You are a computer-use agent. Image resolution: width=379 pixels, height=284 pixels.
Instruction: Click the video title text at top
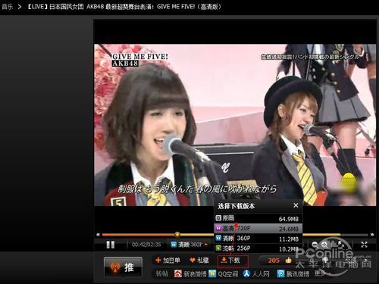pyautogui.click(x=124, y=7)
